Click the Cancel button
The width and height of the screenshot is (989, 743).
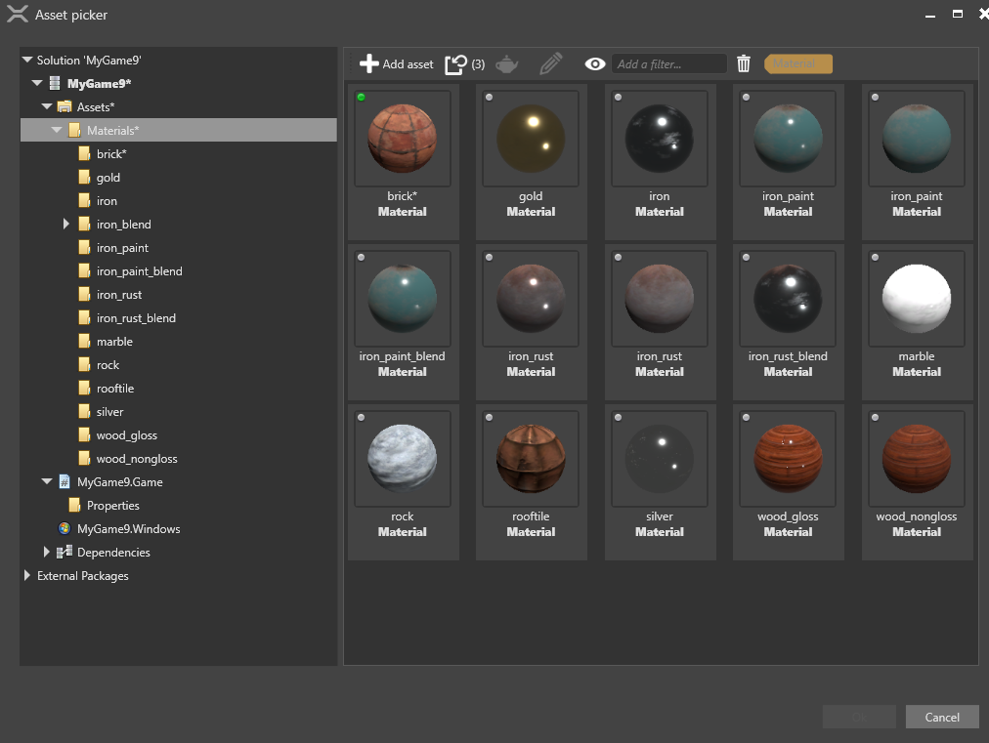pos(941,716)
